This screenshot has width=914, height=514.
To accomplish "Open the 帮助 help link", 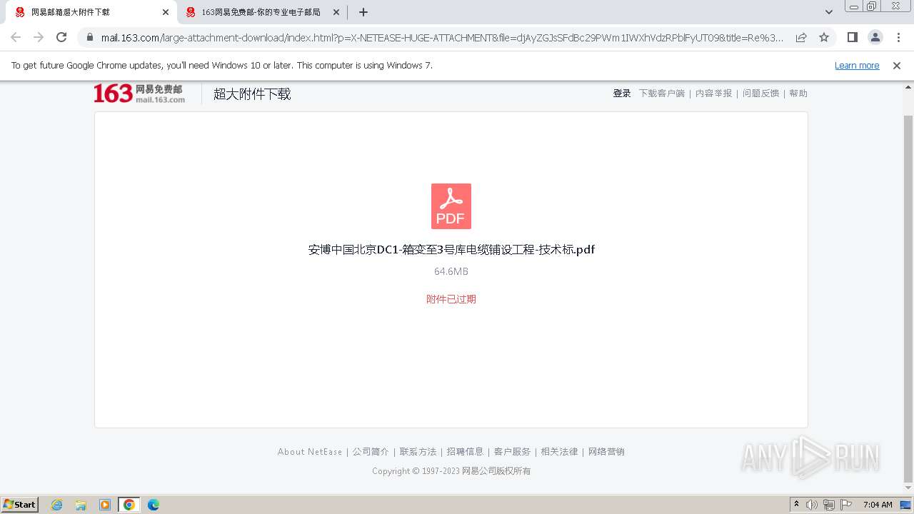I will (798, 94).
